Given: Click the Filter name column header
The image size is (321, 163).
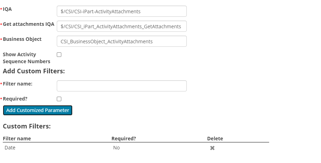Looking at the screenshot, I should click(17, 139).
